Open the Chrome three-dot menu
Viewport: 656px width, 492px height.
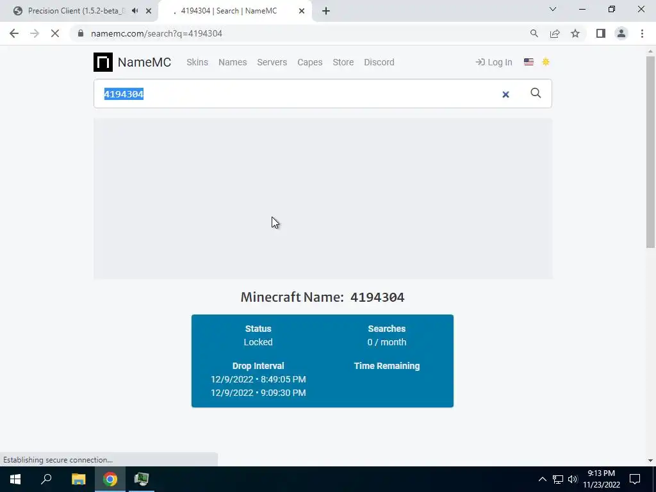coord(642,33)
